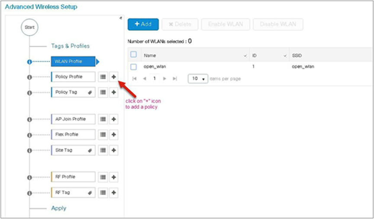Click the Policy Profile plus icon

[114, 77]
